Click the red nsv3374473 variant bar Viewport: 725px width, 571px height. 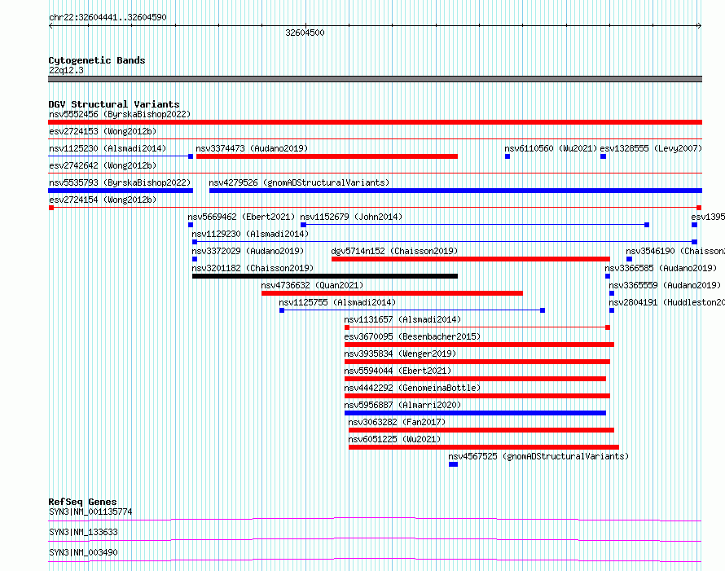[x=327, y=156]
